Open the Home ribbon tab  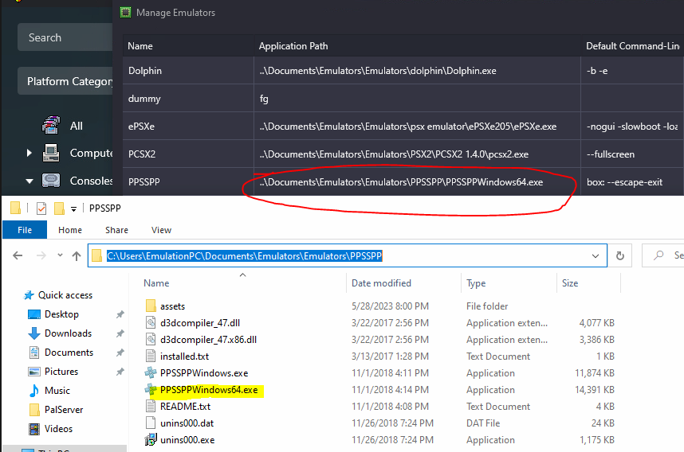click(70, 230)
